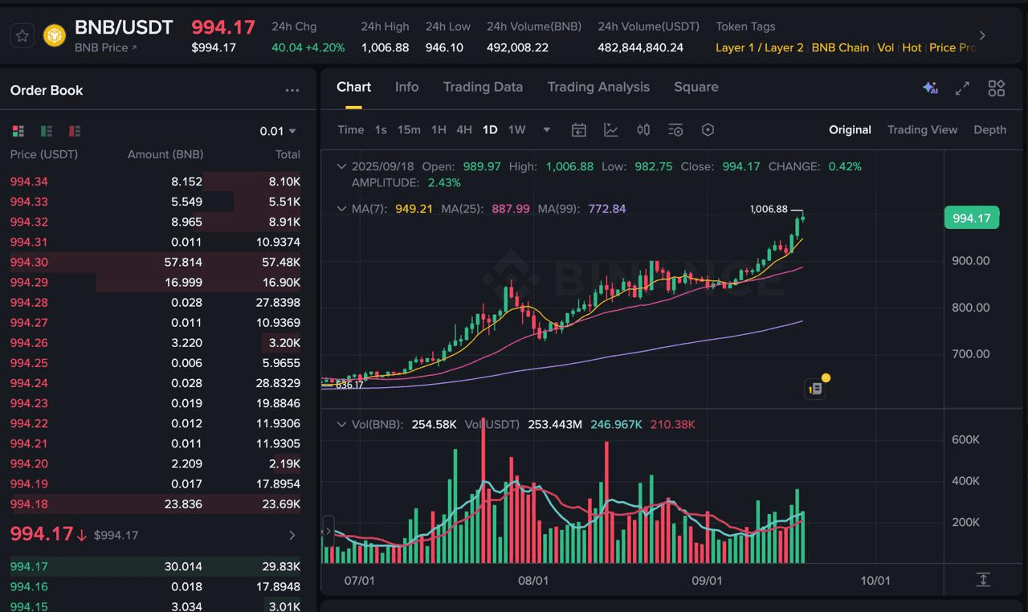Screen dimensions: 1028x612
Task: Open the 0.01 price precision dropdown
Action: click(x=278, y=131)
